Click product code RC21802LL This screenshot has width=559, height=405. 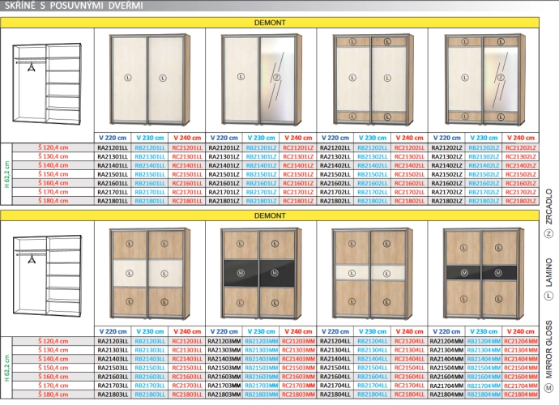(x=410, y=201)
